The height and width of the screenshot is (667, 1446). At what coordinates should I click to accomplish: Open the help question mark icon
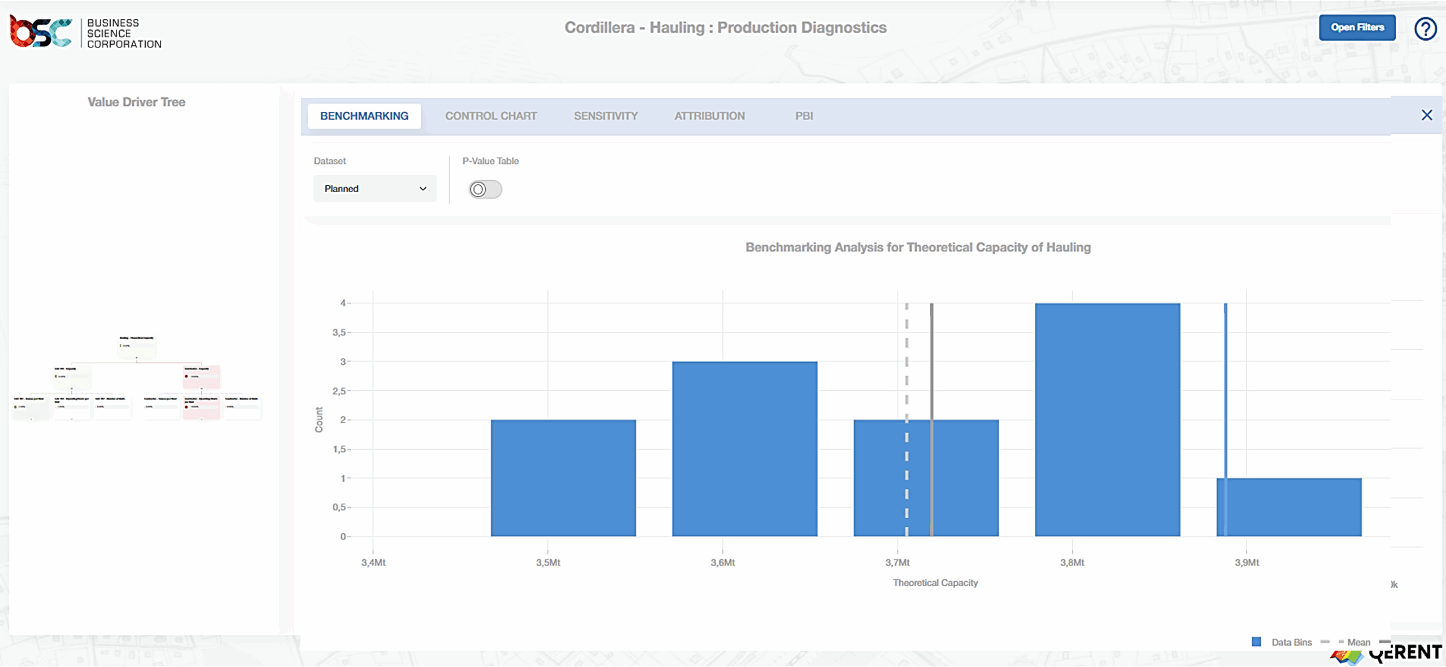1426,28
